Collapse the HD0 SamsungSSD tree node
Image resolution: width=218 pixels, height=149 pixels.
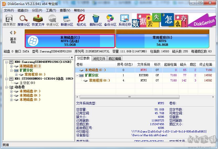(6, 62)
